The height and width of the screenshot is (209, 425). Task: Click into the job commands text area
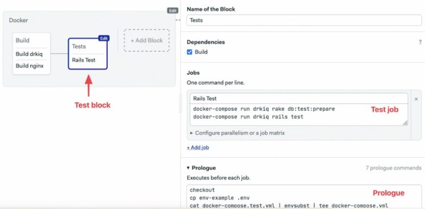(x=299, y=114)
